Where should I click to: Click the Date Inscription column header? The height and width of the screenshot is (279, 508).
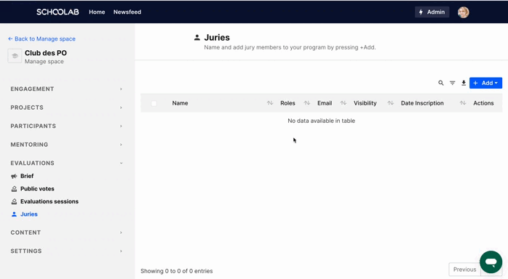(422, 103)
